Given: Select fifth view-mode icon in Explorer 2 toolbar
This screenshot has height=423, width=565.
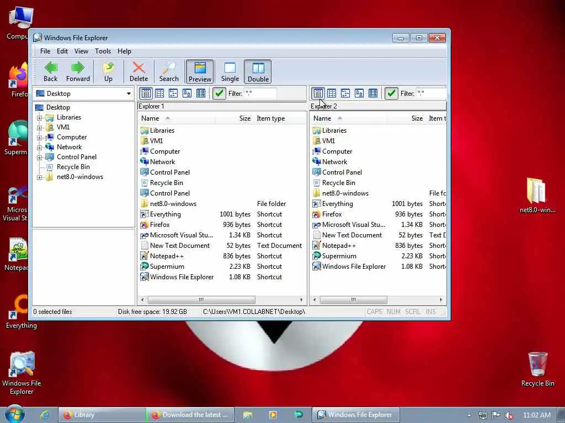Looking at the screenshot, I should (x=373, y=94).
